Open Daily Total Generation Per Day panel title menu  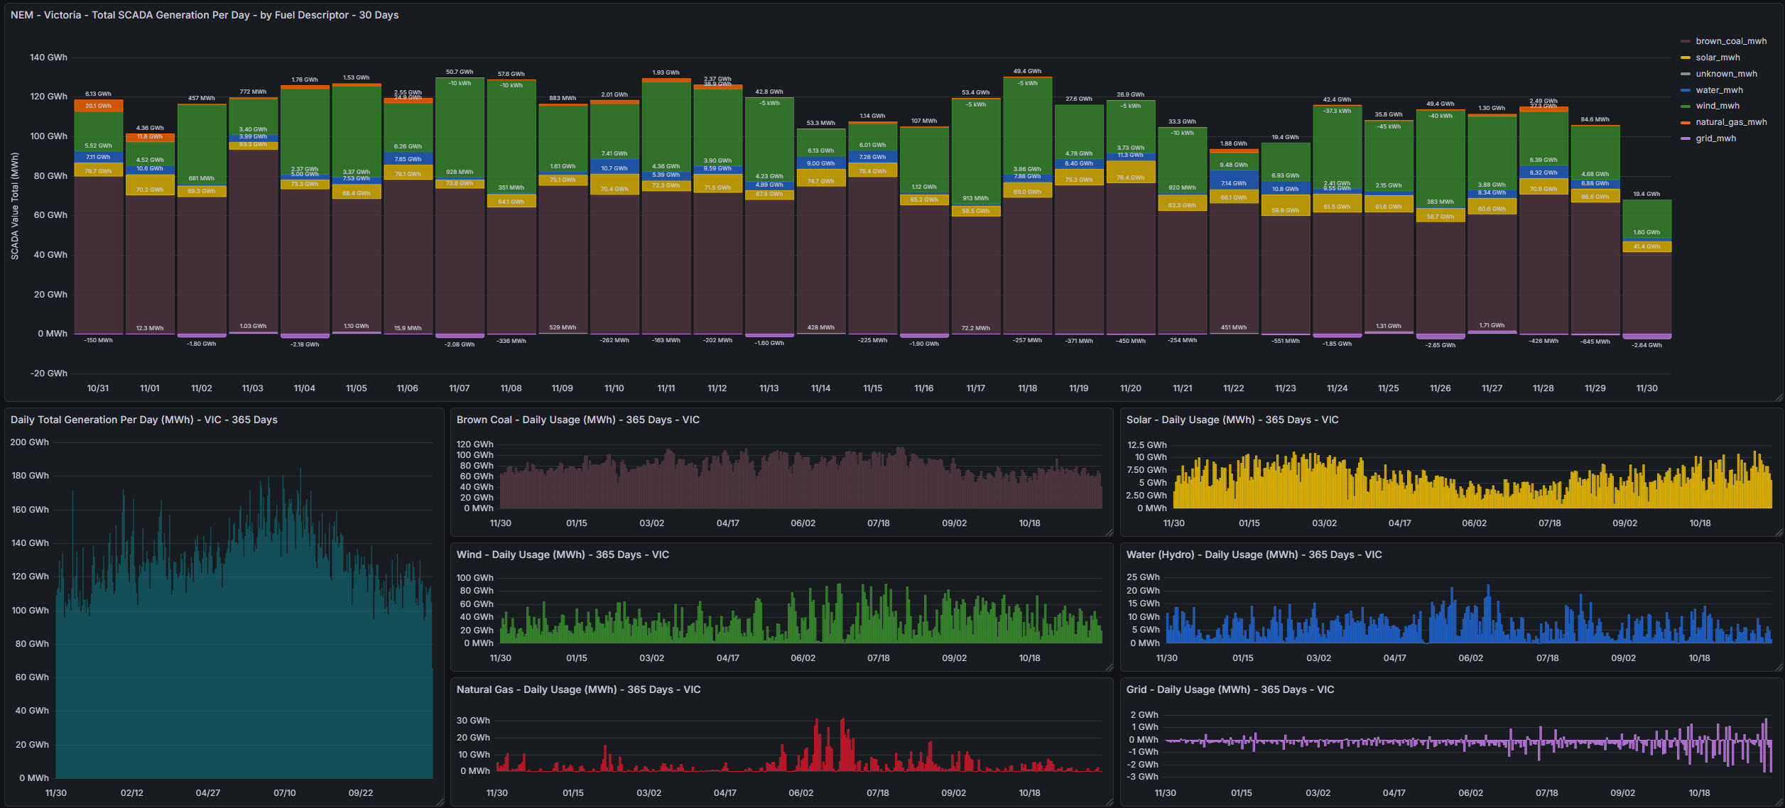[144, 420]
